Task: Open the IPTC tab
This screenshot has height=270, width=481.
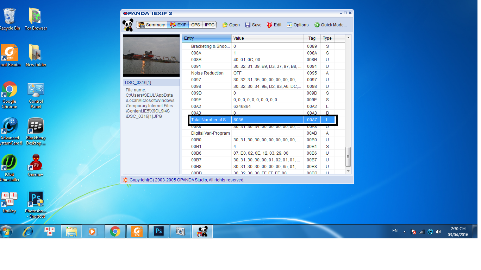Action: 210,25
